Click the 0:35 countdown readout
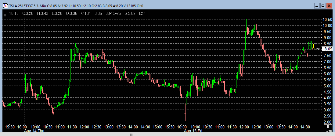 point(98,13)
